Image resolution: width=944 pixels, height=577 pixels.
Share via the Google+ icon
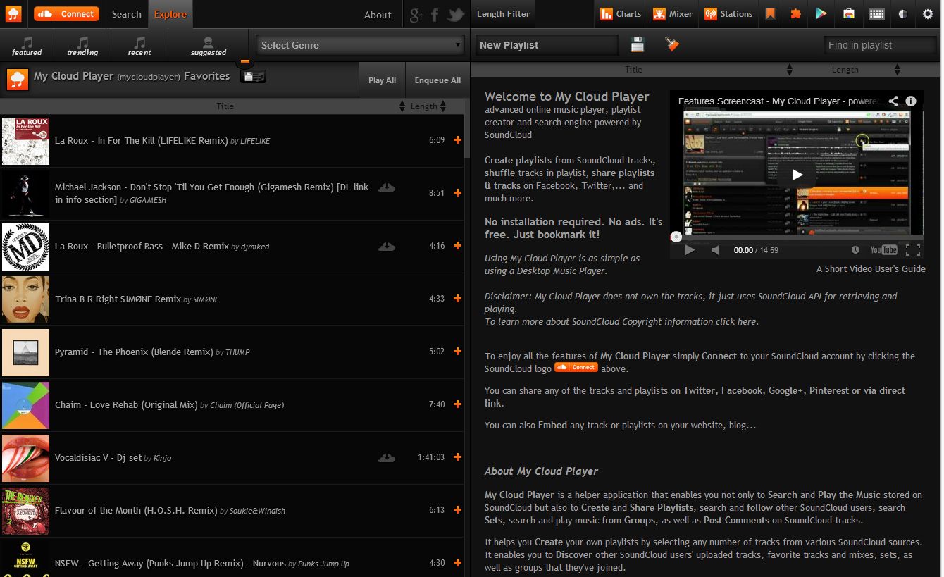[416, 14]
